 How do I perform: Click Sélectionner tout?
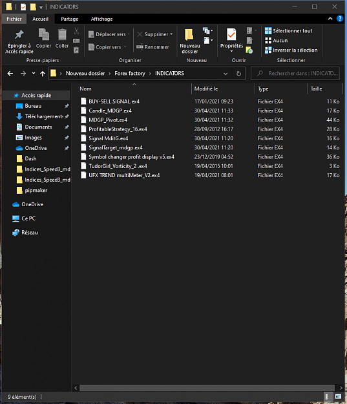(x=289, y=31)
